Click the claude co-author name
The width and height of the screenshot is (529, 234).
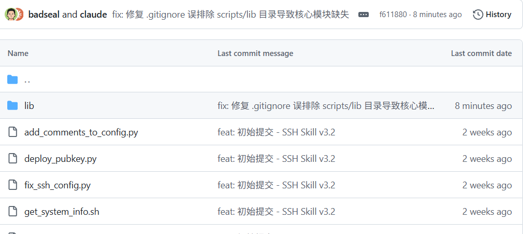(x=93, y=15)
